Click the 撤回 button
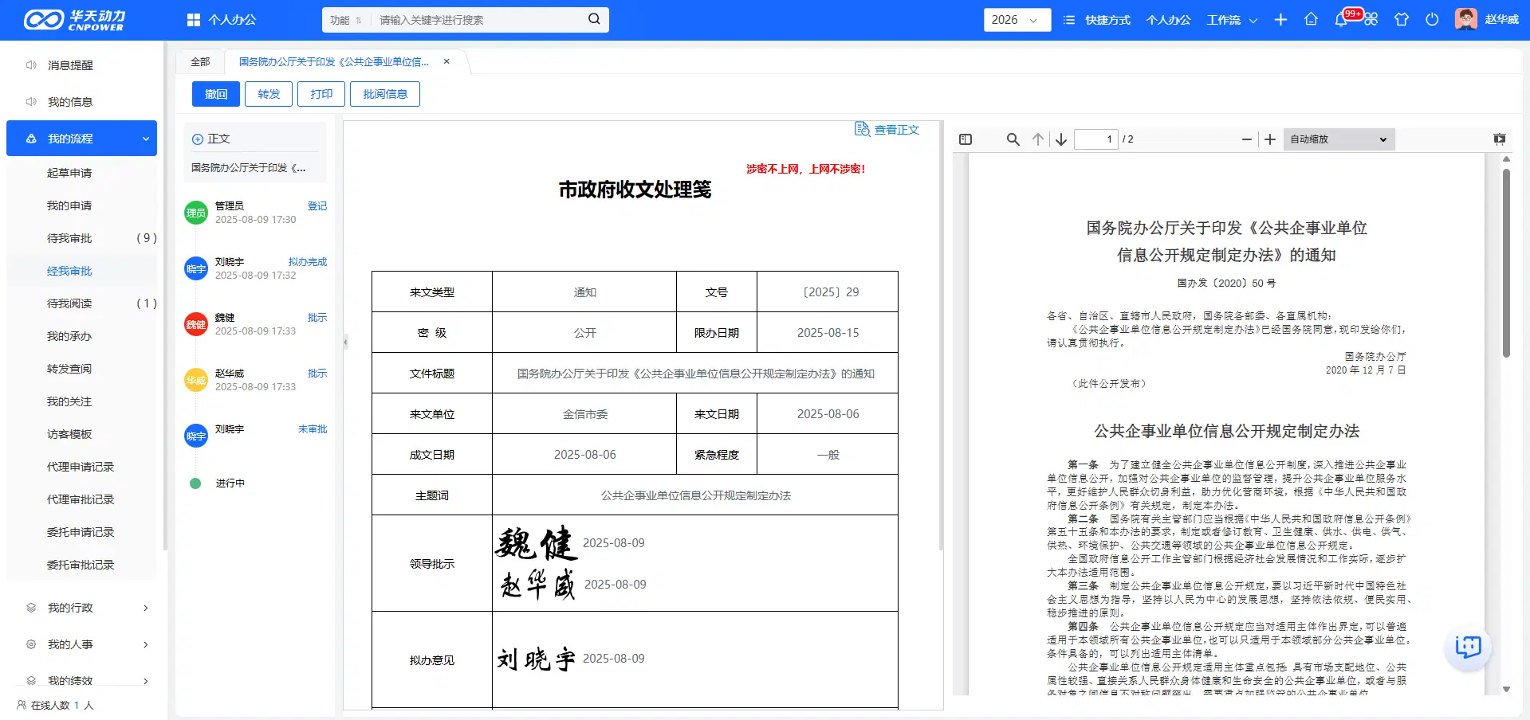1530x720 pixels. (216, 94)
